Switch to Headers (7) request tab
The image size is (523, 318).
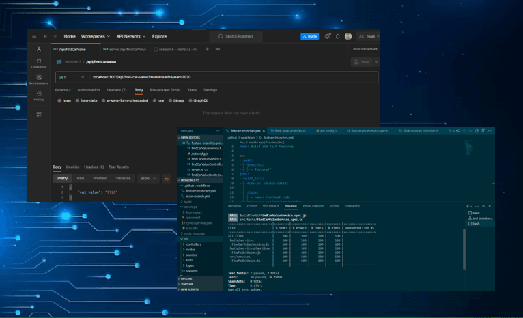116,90
